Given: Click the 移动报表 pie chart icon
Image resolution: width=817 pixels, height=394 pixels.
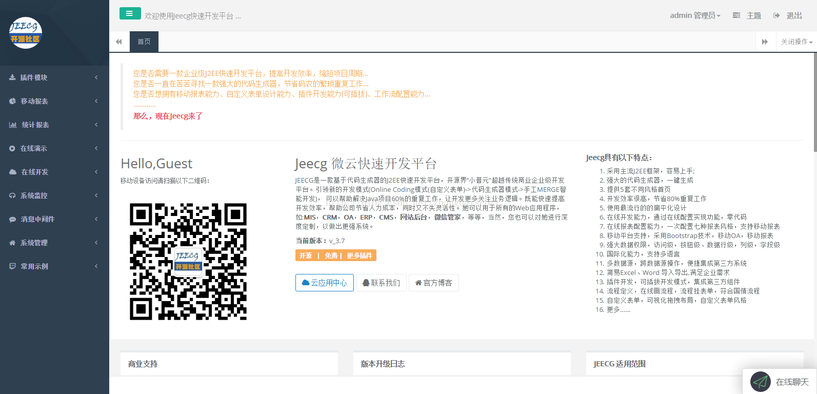Looking at the screenshot, I should [x=12, y=101].
